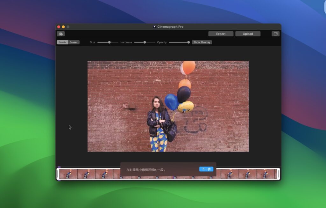Open the sidebar panel icon near Upload
This screenshot has height=208, width=326.
click(276, 33)
